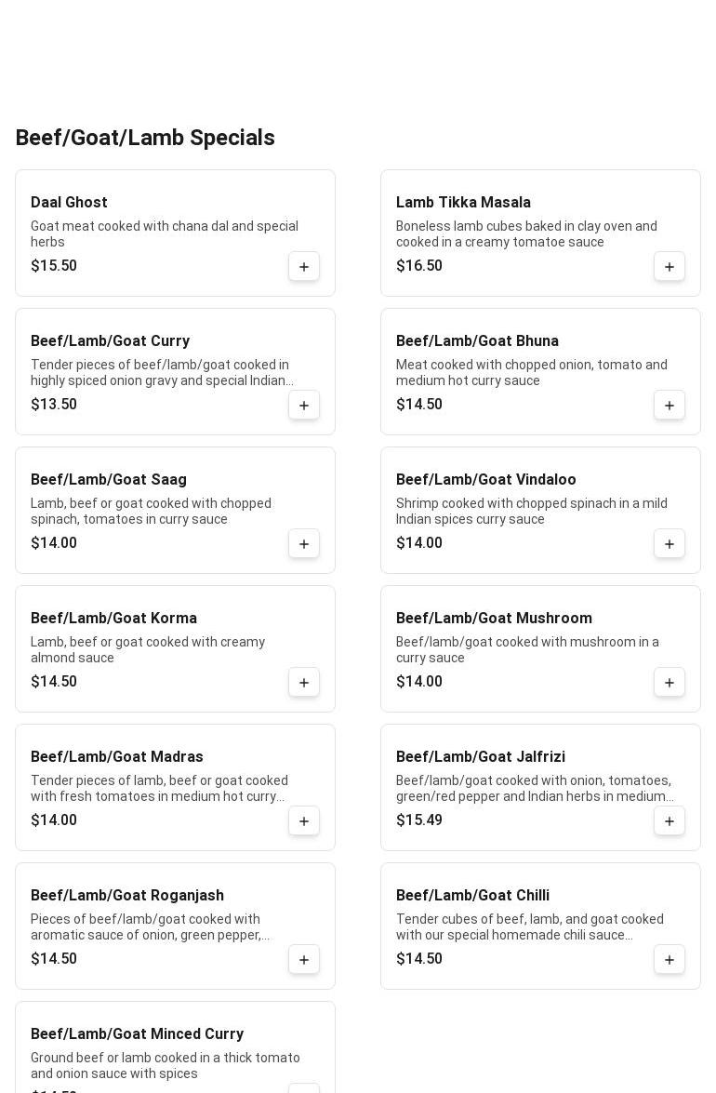Add Beef/Lamb/Goat Bhuna to order
Image resolution: width=716 pixels, height=1093 pixels.
pos(670,406)
